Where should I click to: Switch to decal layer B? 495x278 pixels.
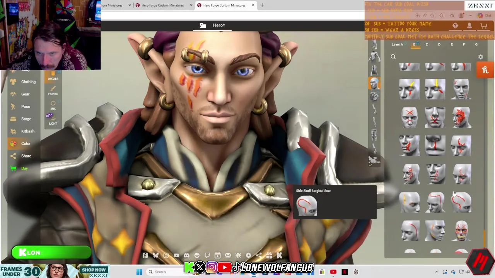pyautogui.click(x=414, y=44)
